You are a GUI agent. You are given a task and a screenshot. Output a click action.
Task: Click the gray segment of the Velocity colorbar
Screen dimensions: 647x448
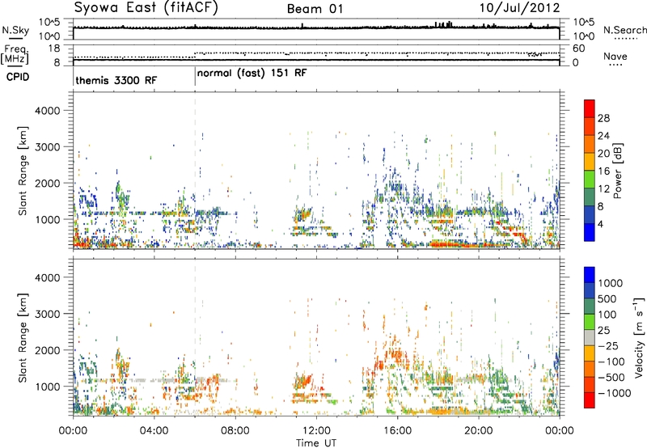click(x=590, y=337)
